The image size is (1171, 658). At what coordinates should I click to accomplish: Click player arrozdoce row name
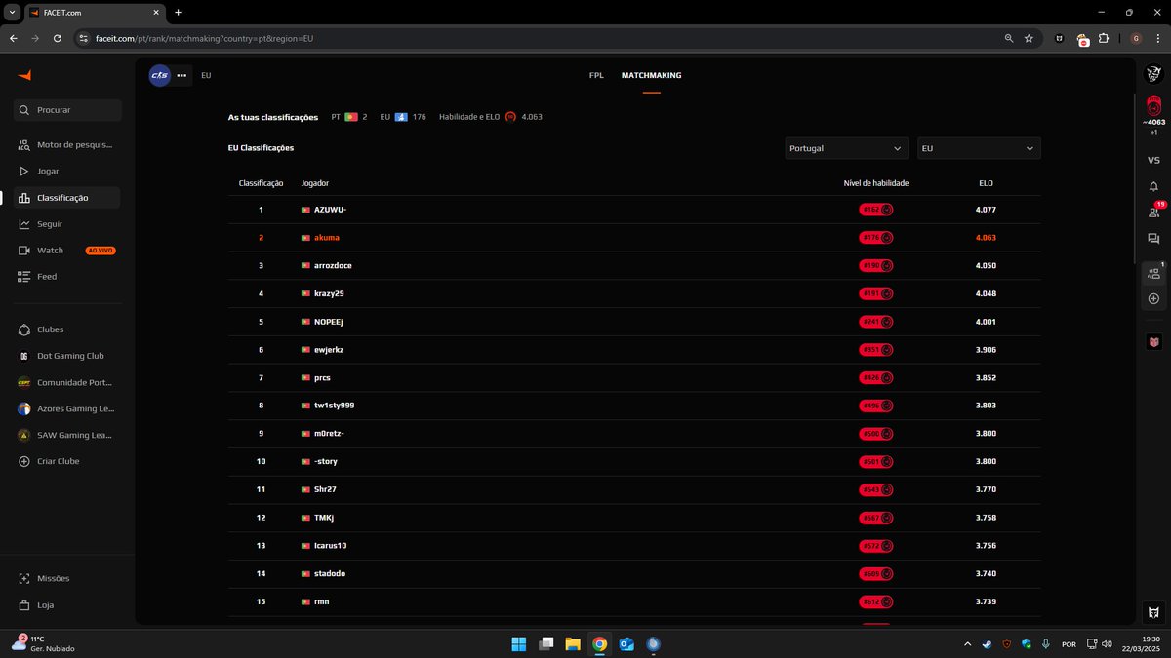333,266
